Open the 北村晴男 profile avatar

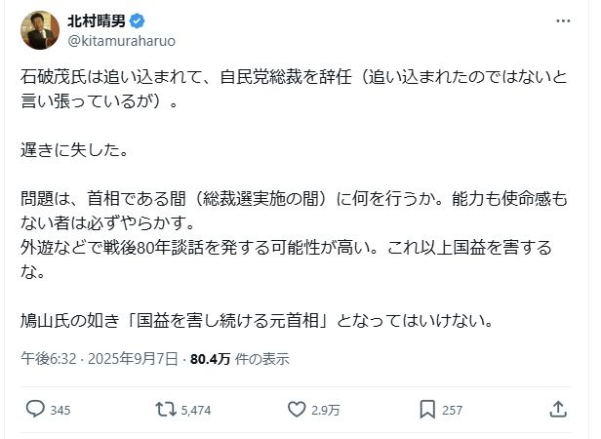(38, 30)
